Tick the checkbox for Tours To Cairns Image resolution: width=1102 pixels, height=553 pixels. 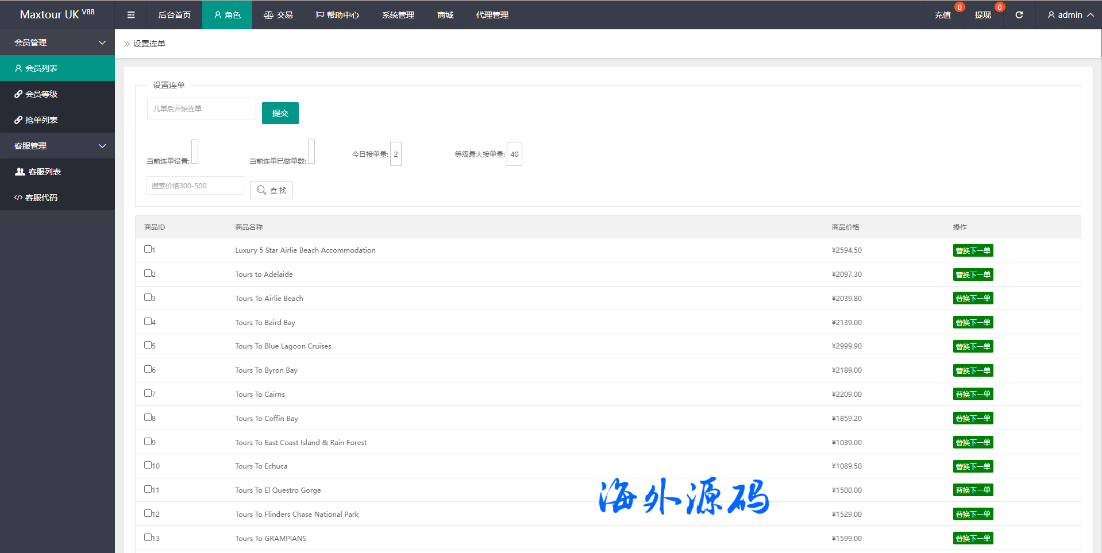(148, 393)
